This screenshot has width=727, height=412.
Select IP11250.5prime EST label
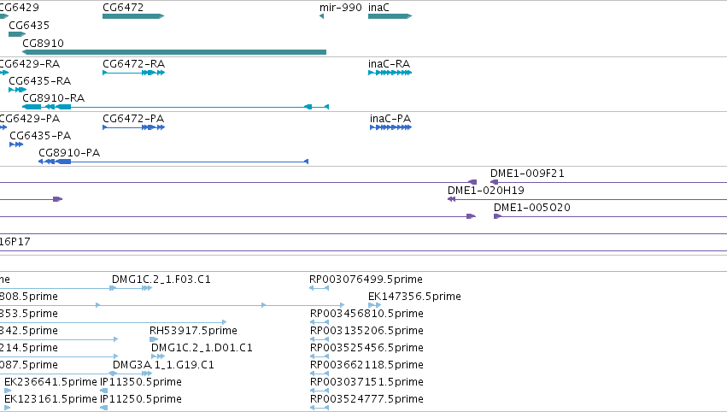coord(141,399)
